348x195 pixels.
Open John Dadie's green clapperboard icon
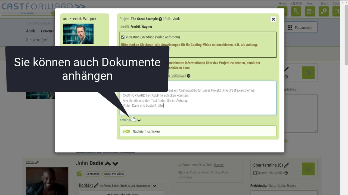click(79, 174)
